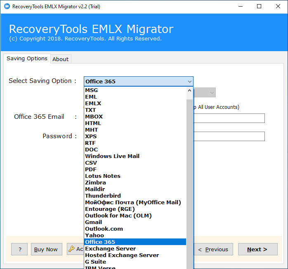Viewport: 288px width, 269px height.
Task: Click the Office 365 Email input field
Action: click(229, 118)
